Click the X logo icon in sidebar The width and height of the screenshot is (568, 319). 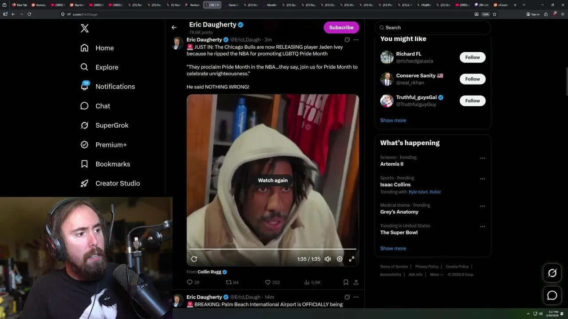(85, 28)
